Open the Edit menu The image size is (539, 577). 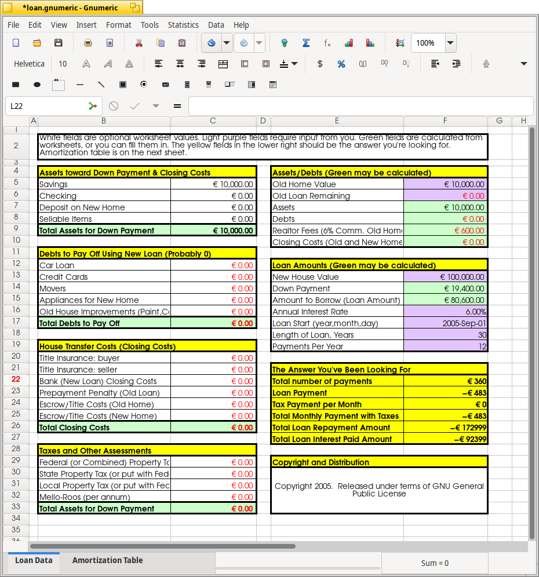[x=35, y=25]
